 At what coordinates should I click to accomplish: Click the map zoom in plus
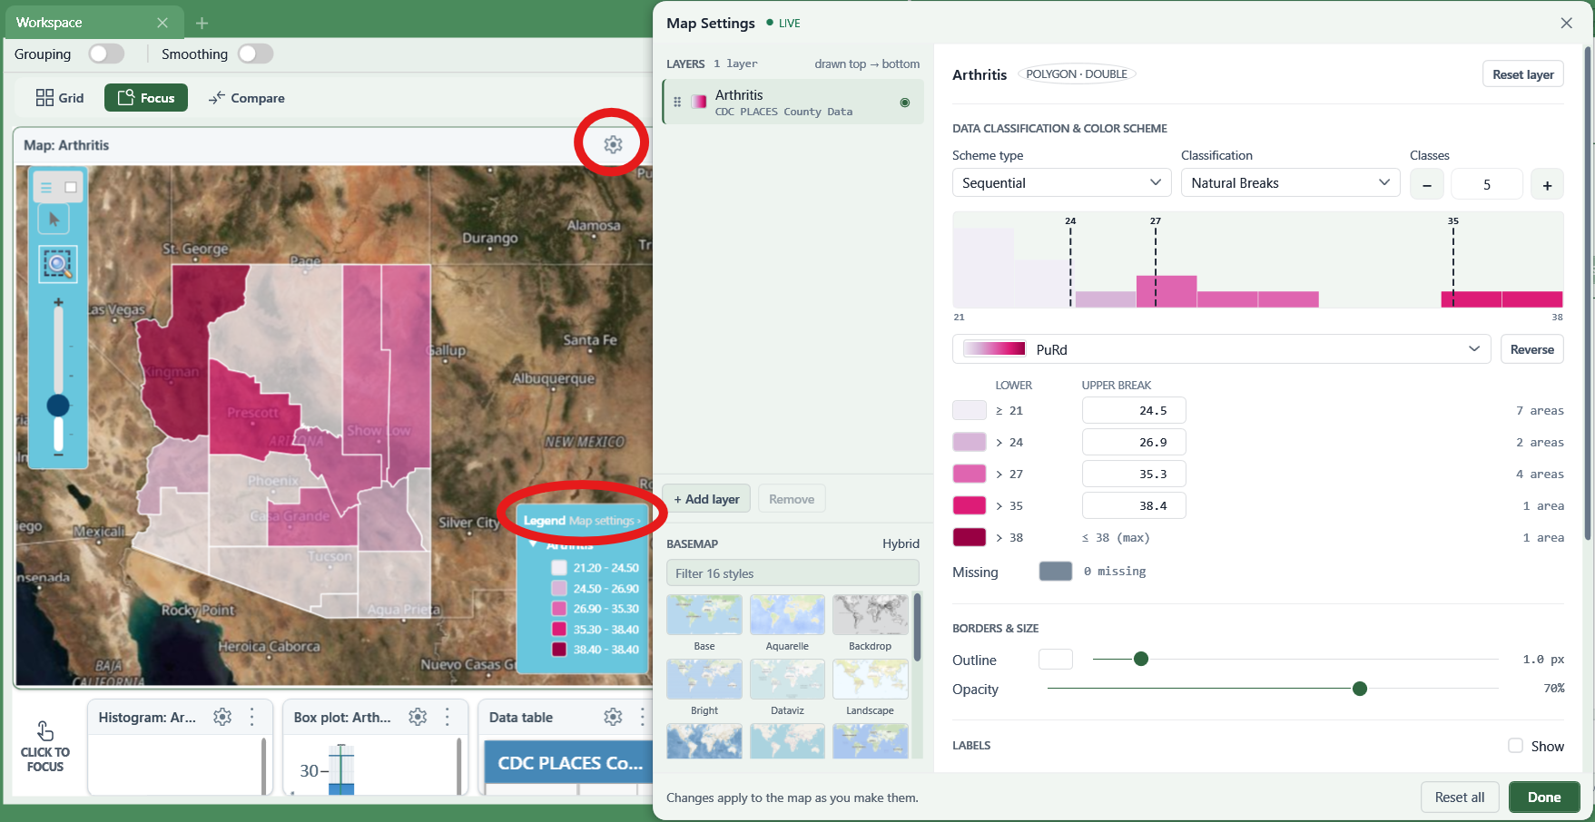(58, 302)
